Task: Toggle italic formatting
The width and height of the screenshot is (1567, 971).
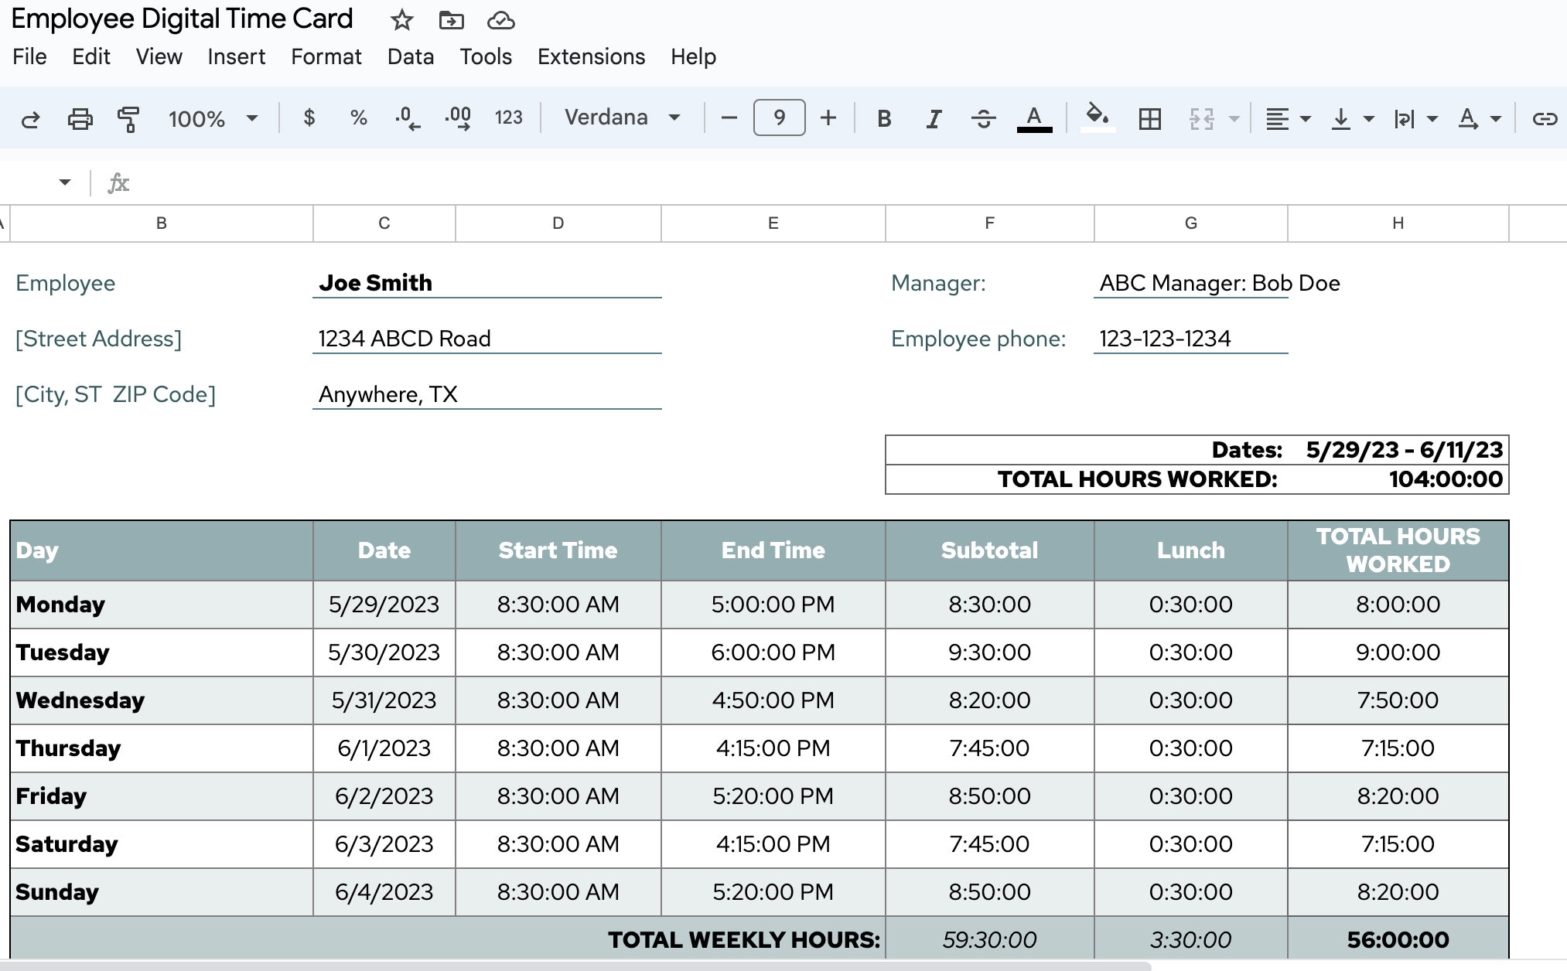Action: click(934, 118)
